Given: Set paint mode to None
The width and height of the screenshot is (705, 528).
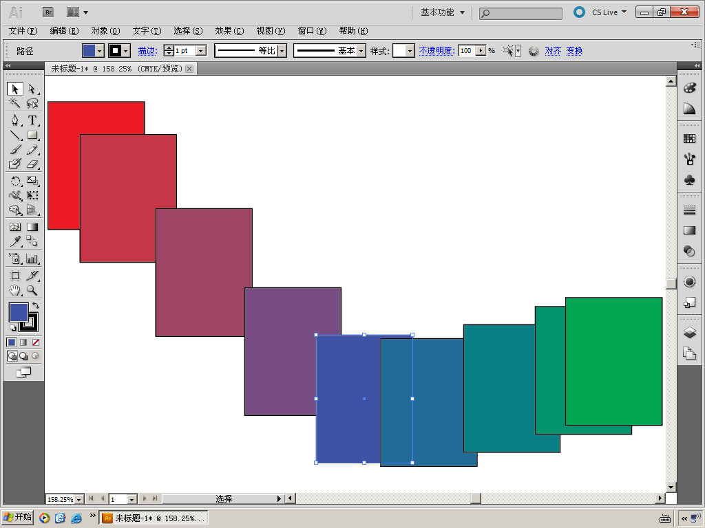Looking at the screenshot, I should coord(36,342).
